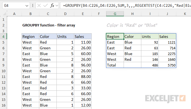
Task: Select column A header
Action: tap(14, 14)
